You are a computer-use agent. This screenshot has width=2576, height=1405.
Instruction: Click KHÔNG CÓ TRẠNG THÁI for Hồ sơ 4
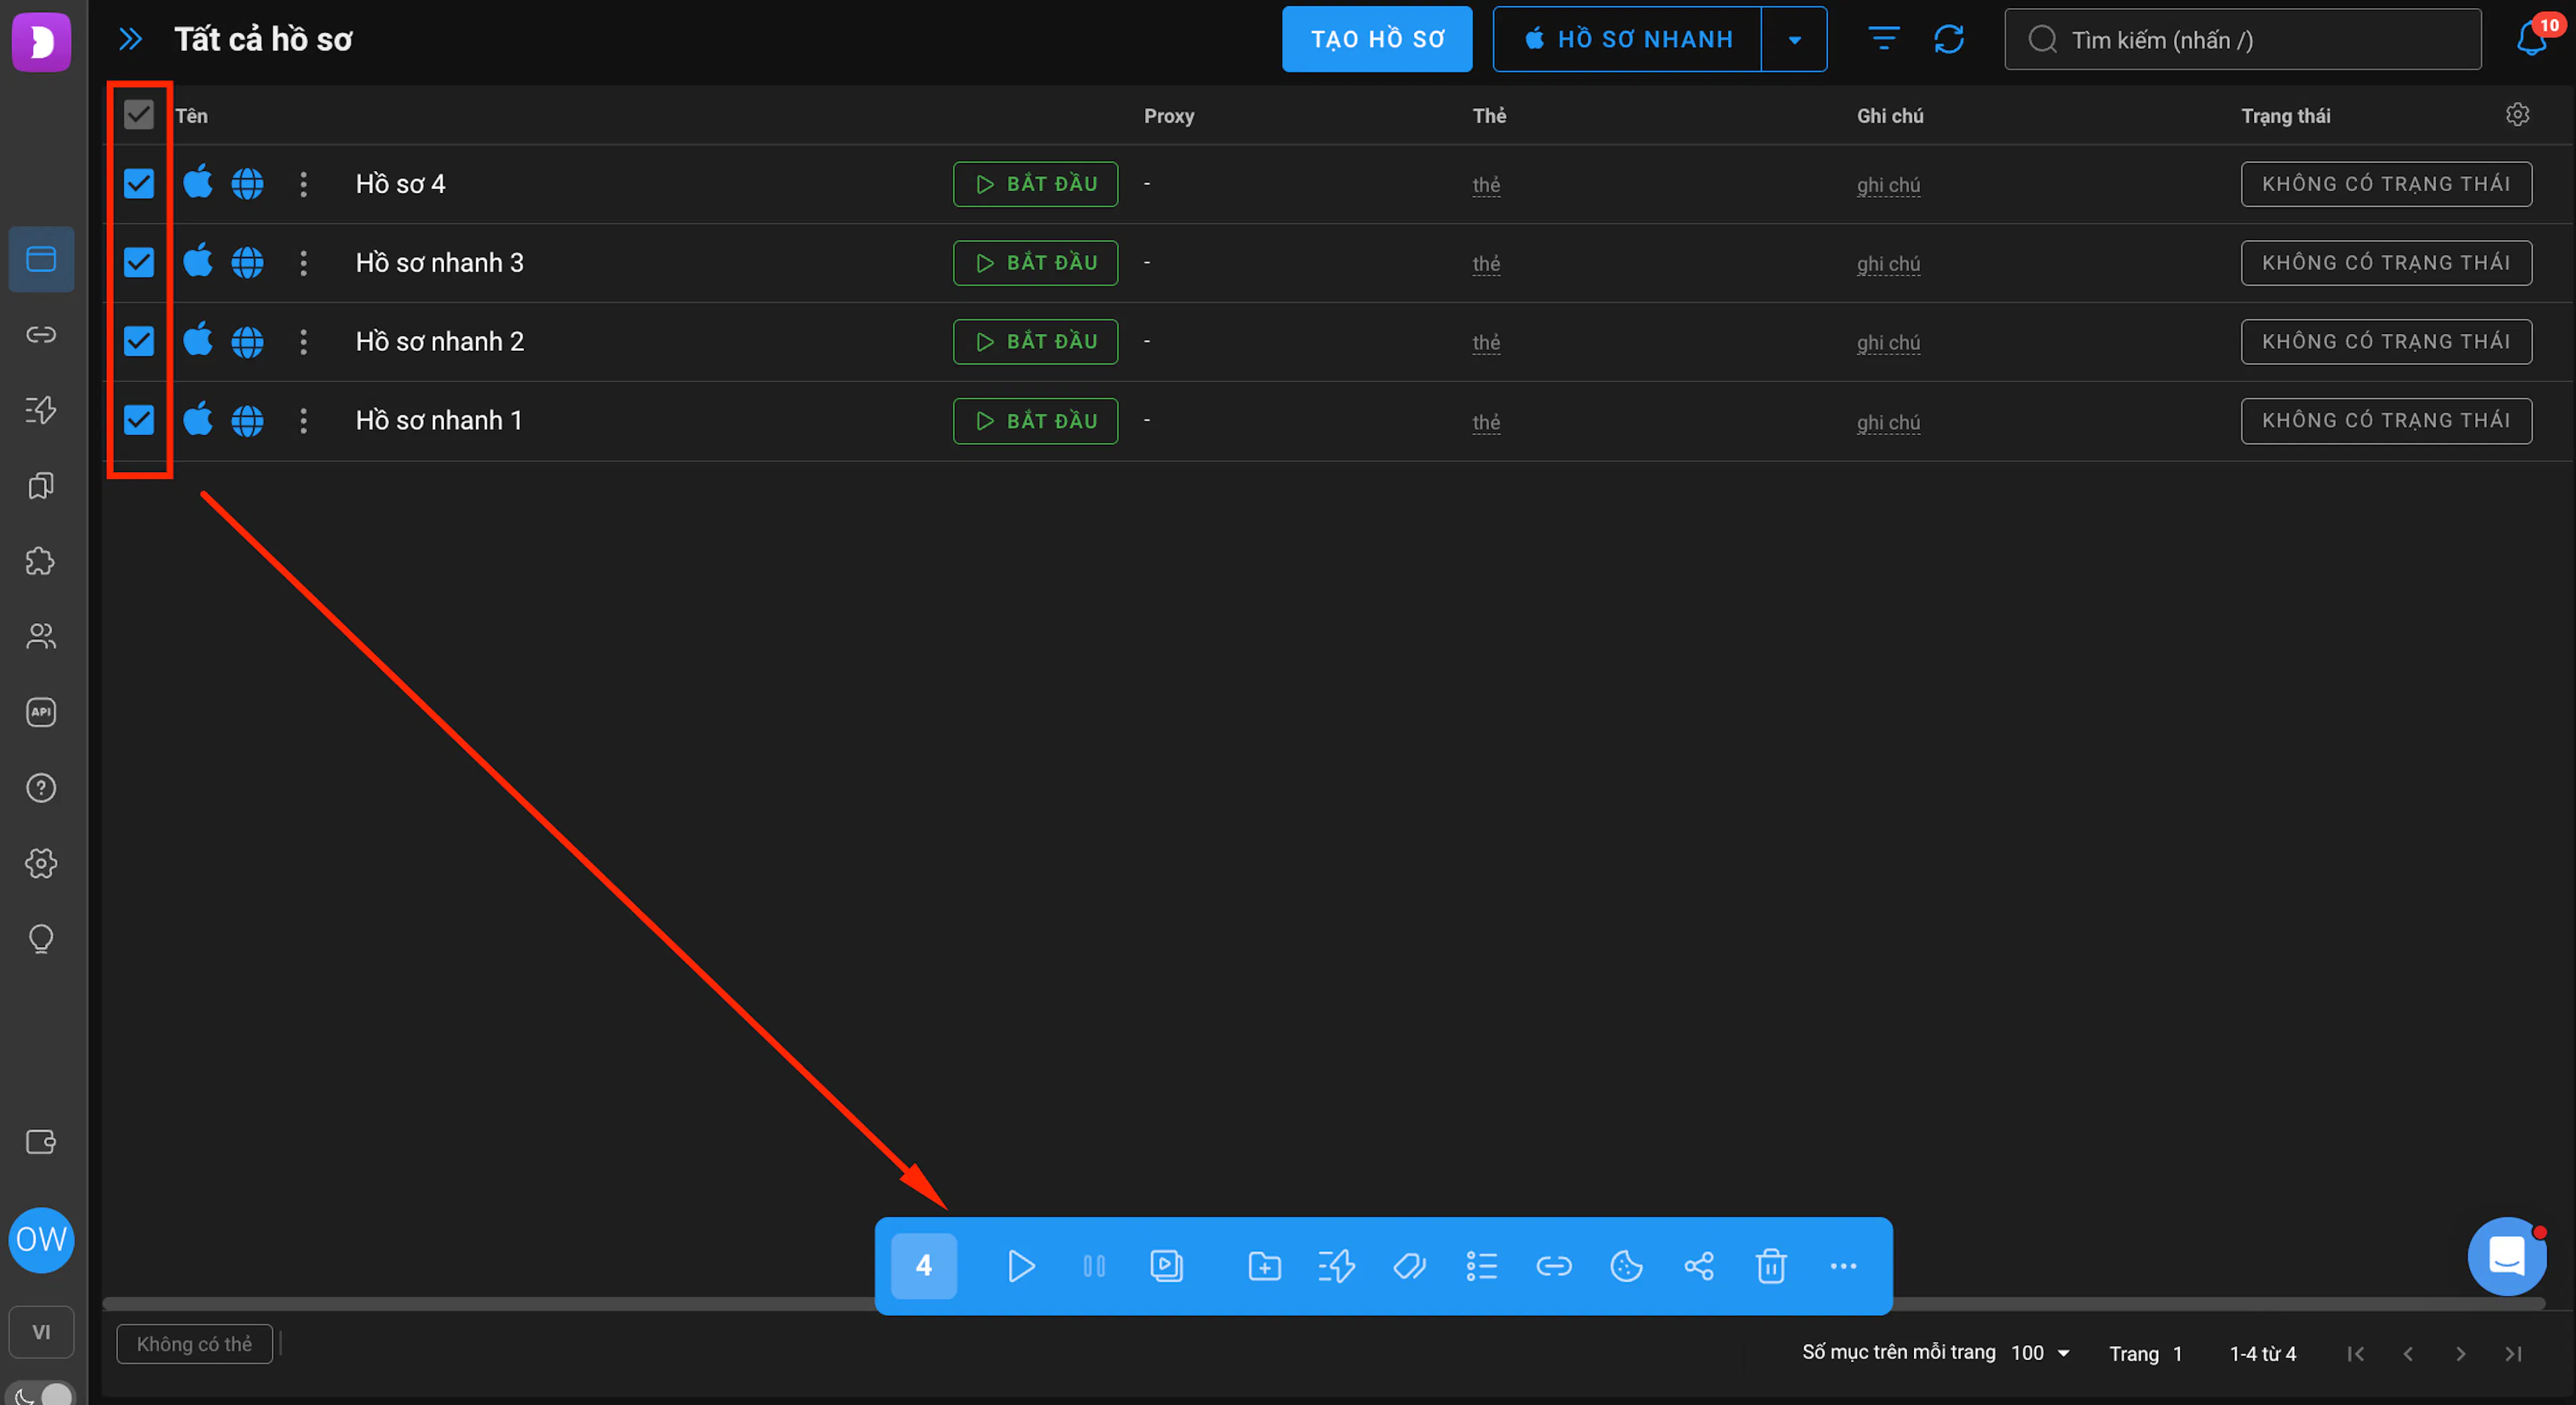coord(2386,184)
